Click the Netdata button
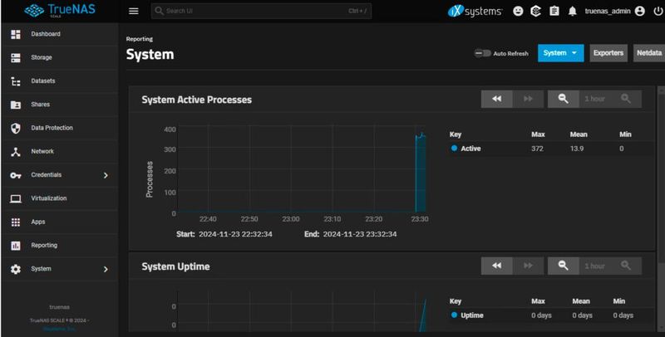The height and width of the screenshot is (337, 665). [x=648, y=53]
